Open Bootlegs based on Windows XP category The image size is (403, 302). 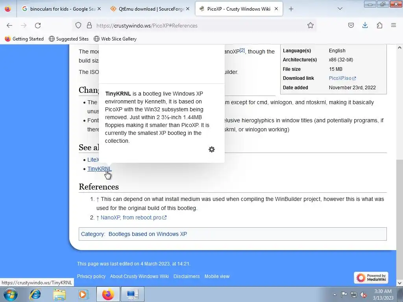148,234
